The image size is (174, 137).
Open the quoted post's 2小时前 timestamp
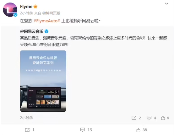point(26,118)
